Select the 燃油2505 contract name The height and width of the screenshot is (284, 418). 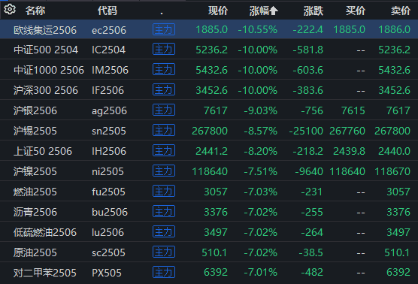35,192
